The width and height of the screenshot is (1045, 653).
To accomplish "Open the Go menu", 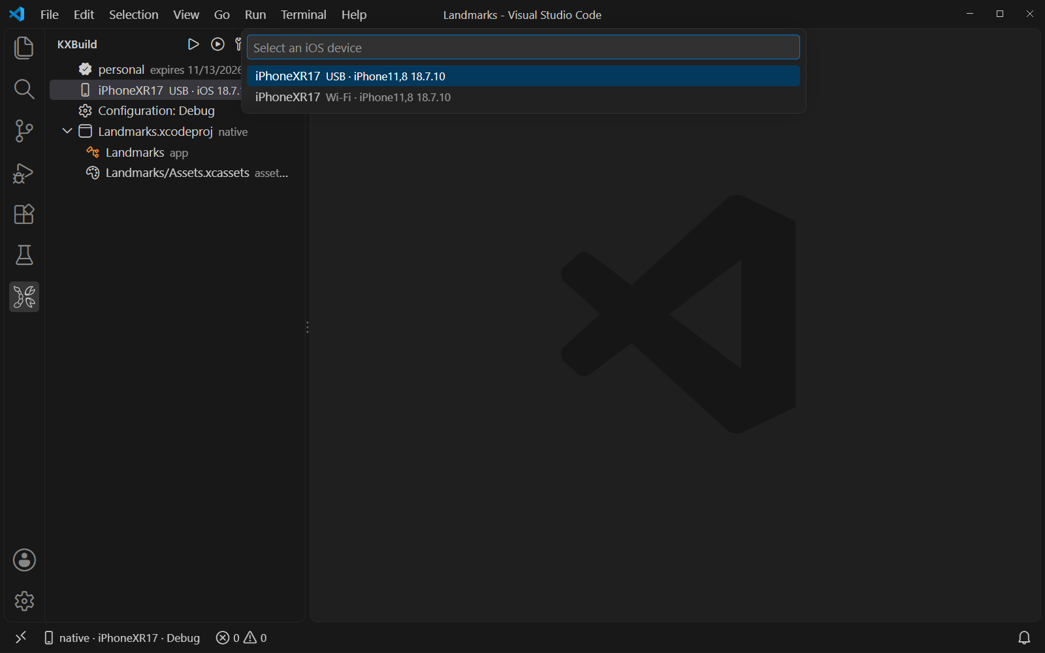I will tap(222, 14).
